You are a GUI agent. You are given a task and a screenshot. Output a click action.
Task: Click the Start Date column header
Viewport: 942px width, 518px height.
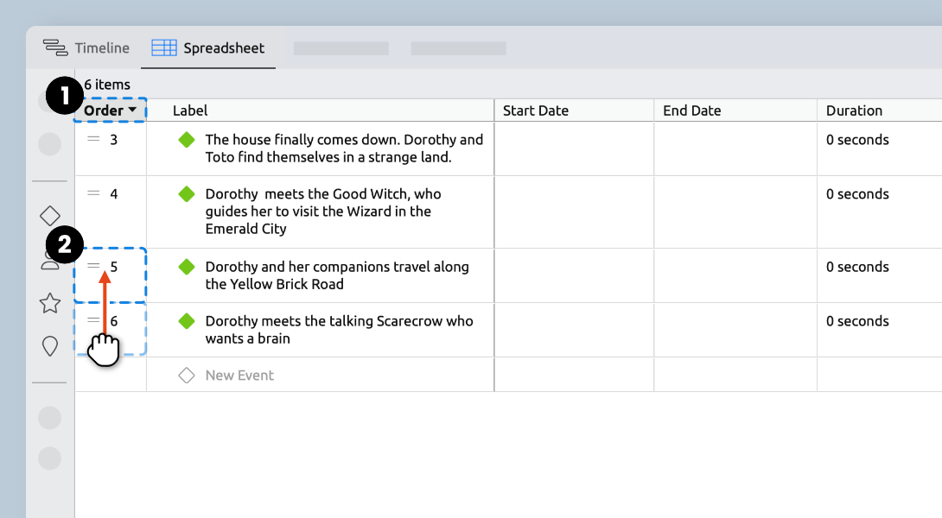535,111
